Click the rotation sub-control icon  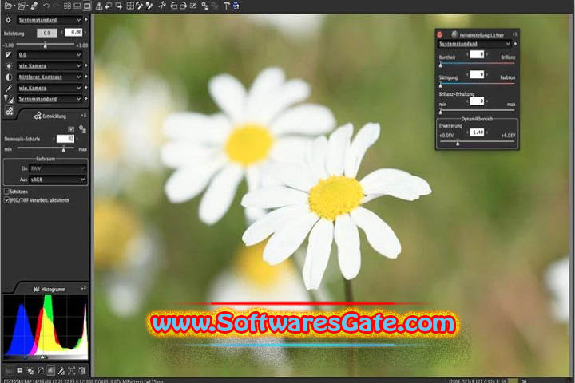pos(82,371)
